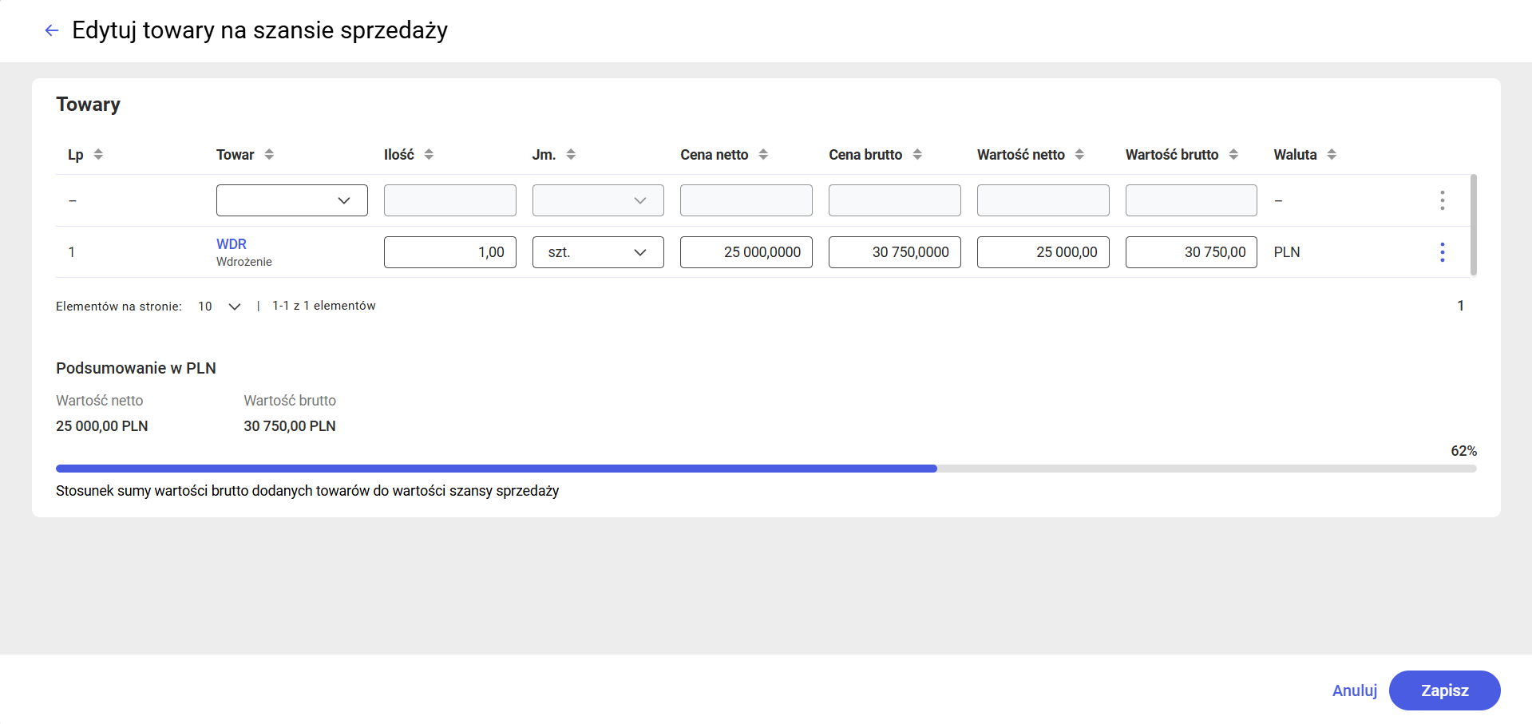
Task: Click the "Podsumowanie w PLN" heading
Action: coord(136,368)
